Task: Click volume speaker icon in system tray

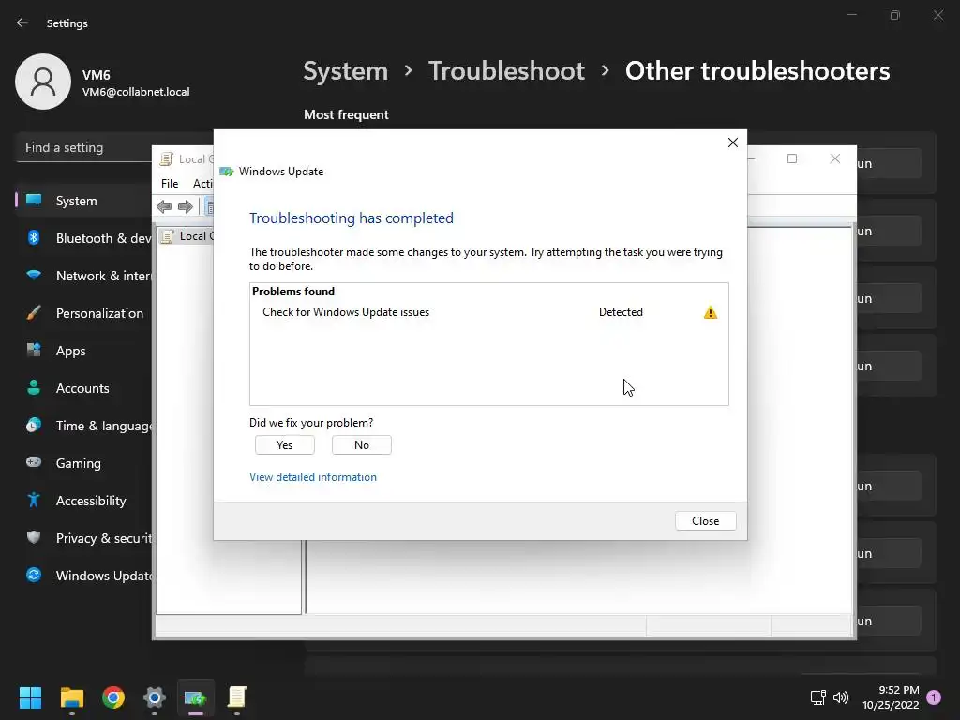Action: [x=841, y=697]
